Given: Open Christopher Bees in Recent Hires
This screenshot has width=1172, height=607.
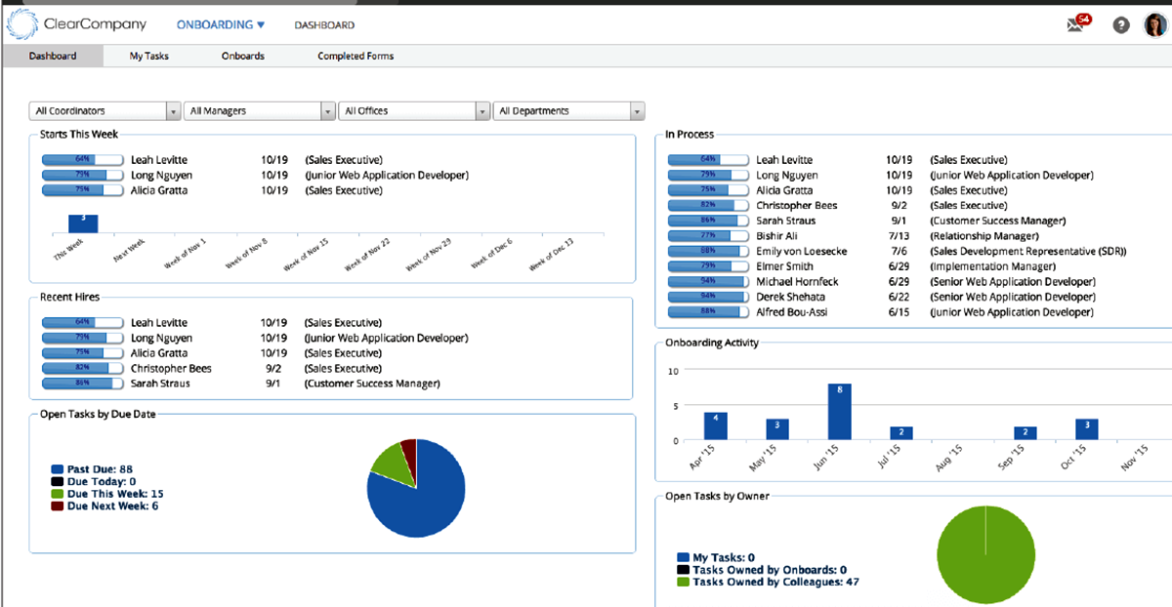Looking at the screenshot, I should (x=171, y=369).
